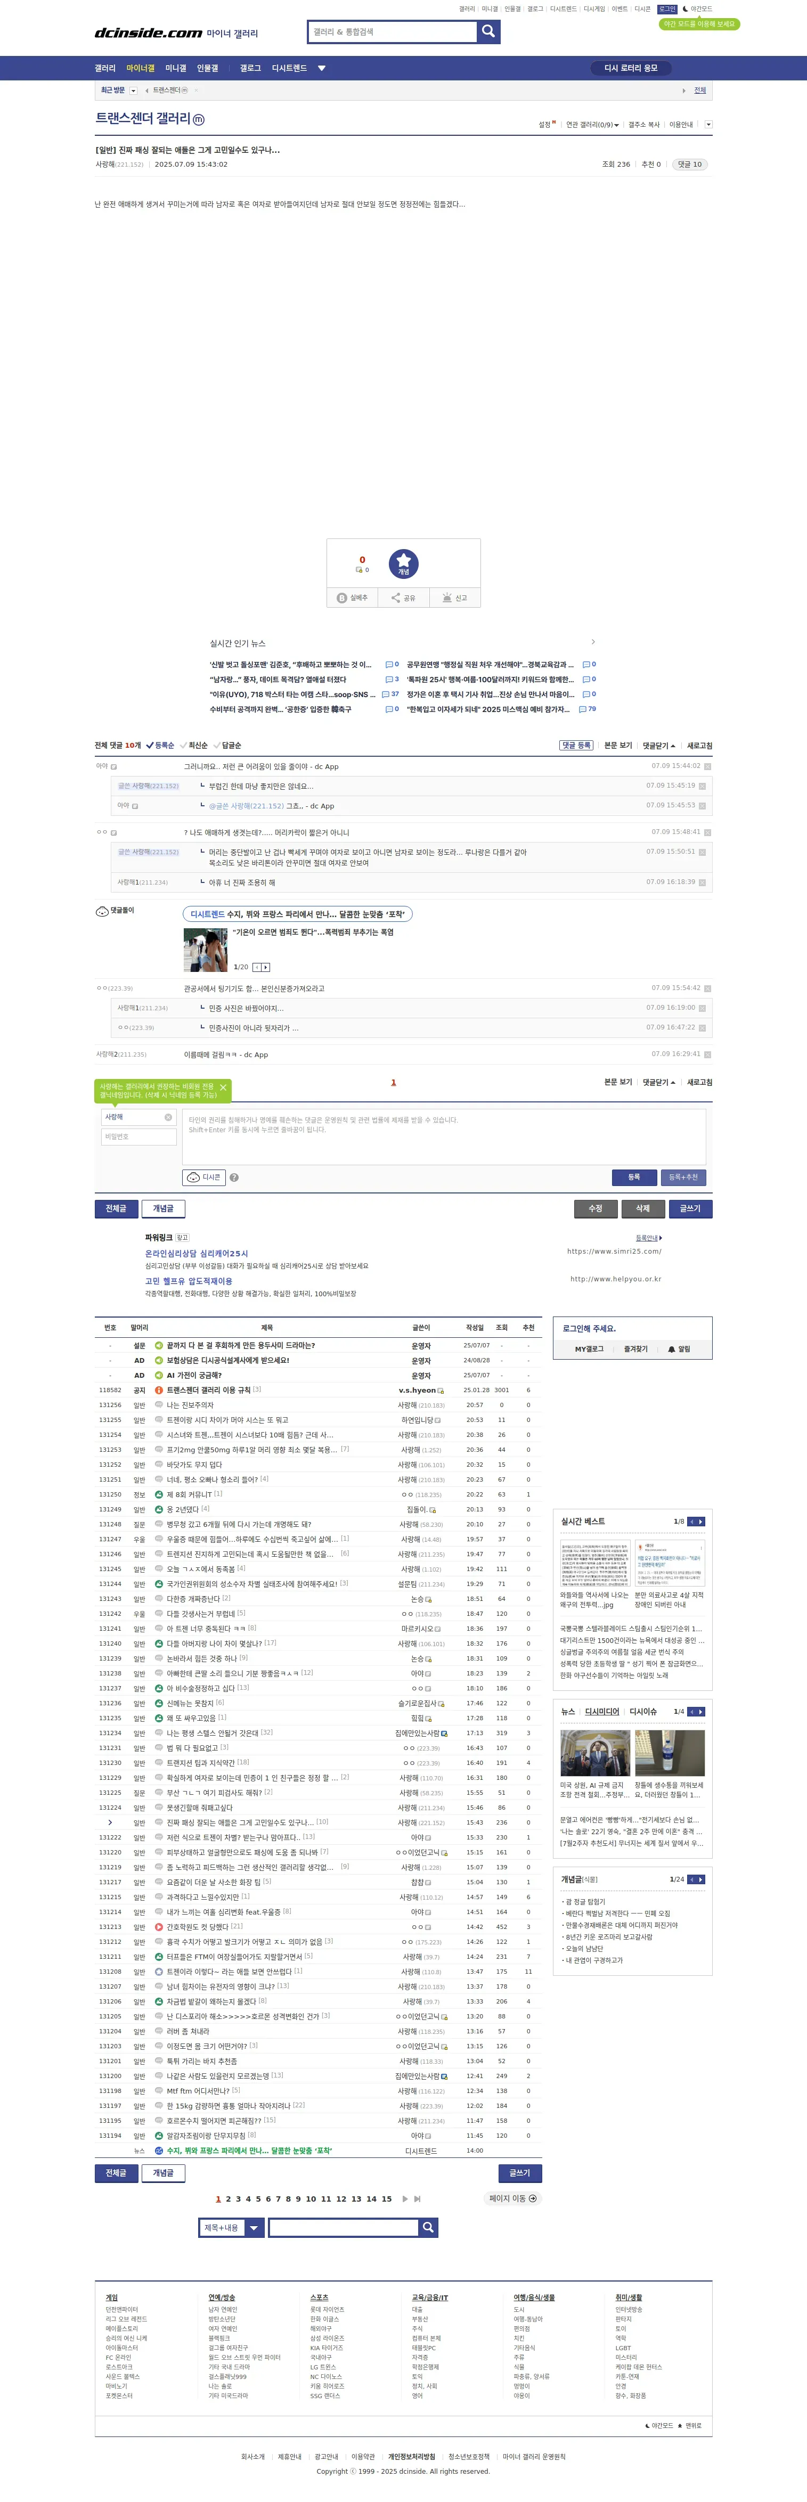The height and width of the screenshot is (2502, 807).
Task: Delete comment icon at 07.09 16:29:41
Action: coord(707,1054)
